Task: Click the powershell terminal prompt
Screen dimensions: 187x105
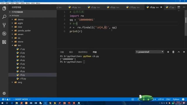Action: pyautogui.click(x=71, y=62)
